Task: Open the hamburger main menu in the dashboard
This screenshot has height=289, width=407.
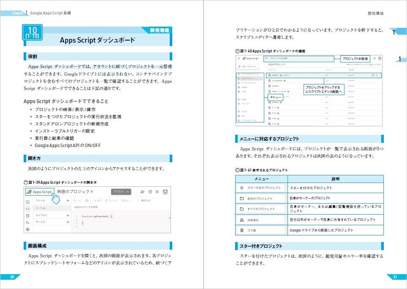Action: tap(239, 58)
